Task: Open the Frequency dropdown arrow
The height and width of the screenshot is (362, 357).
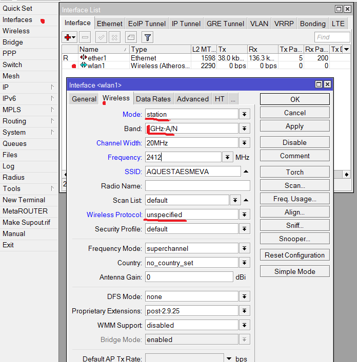Action: [228, 157]
